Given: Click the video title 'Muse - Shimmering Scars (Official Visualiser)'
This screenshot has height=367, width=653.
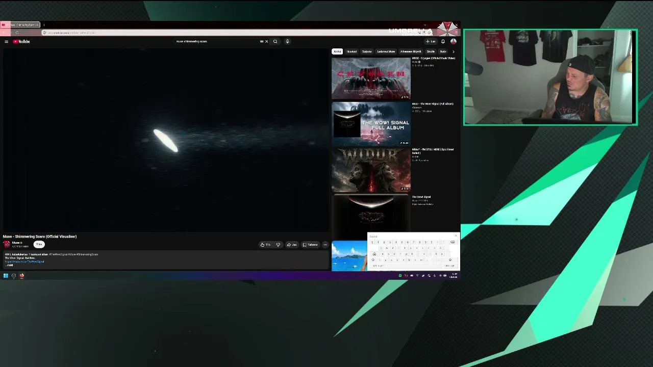Looking at the screenshot, I should (40, 237).
